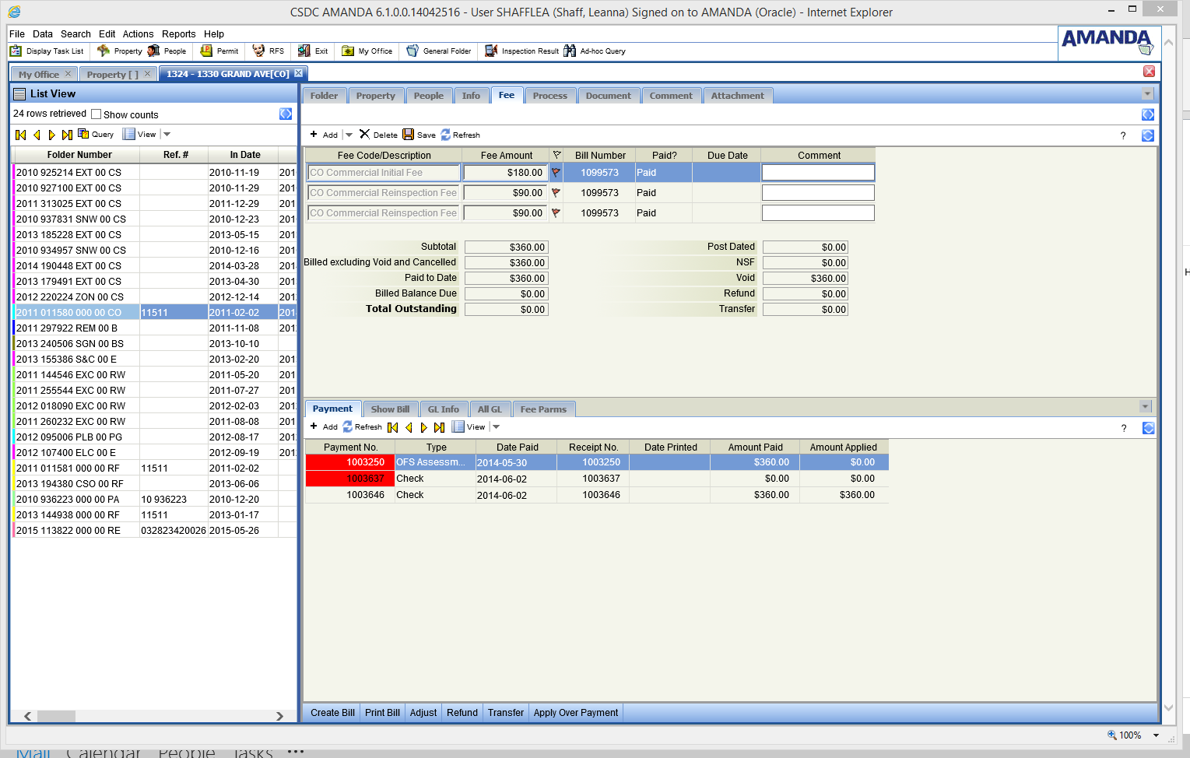This screenshot has height=758, width=1190.
Task: Switch to the Process tab
Action: tap(549, 96)
